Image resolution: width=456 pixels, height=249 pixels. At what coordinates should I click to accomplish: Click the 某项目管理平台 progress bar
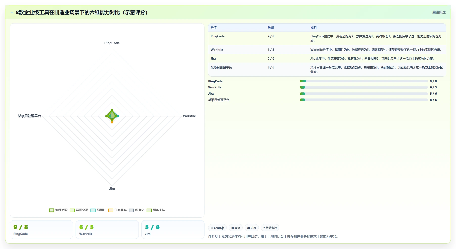(x=364, y=100)
